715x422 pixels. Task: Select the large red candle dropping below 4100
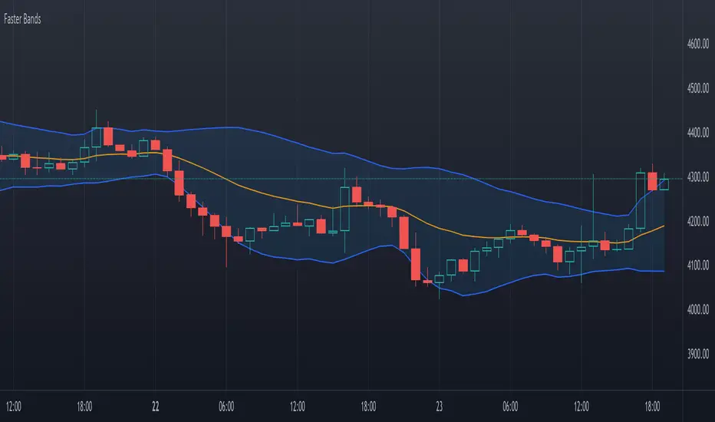[416, 264]
